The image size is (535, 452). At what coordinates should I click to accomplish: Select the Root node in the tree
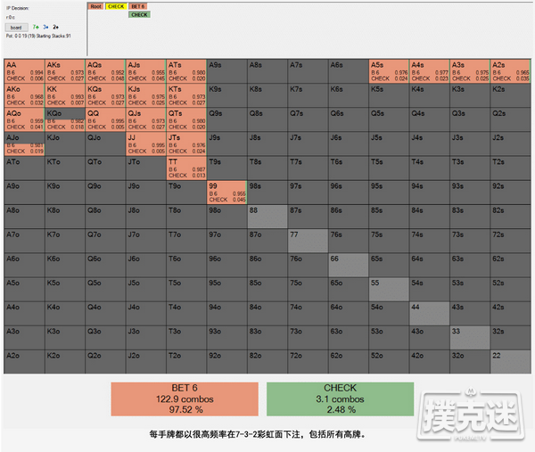coord(95,6)
